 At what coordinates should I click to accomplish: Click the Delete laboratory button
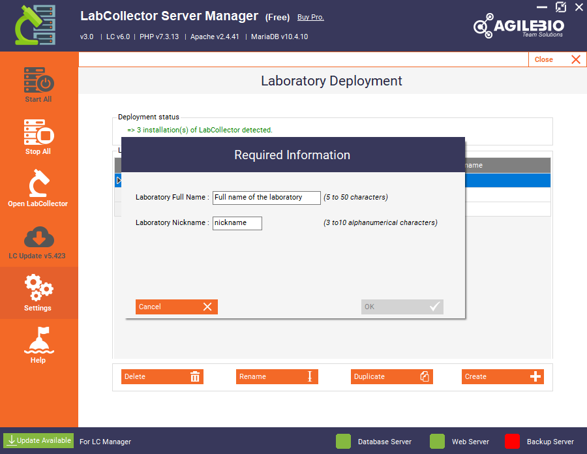click(x=162, y=376)
